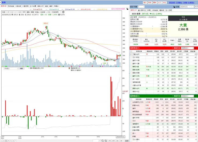Open the 重大事件(1) tab
The image size is (198, 142).
click(x=142, y=10)
